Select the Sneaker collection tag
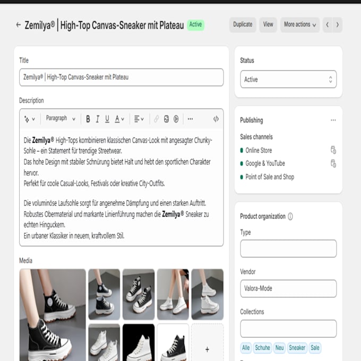Image resolution: width=361 pixels, height=361 pixels. 297,348
